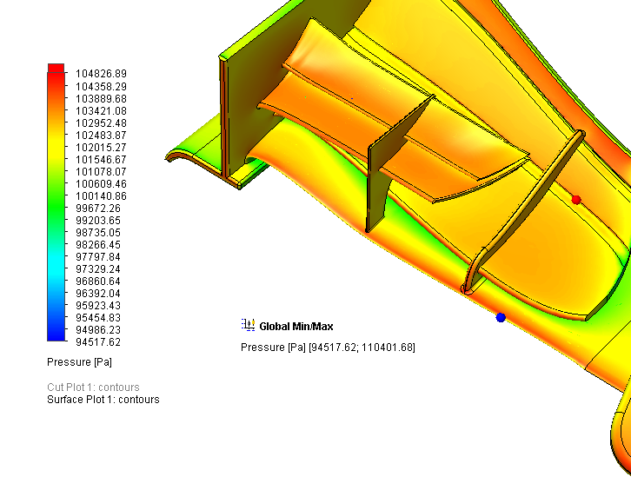The width and height of the screenshot is (631, 490).
Task: Select Surface Plot 1: contours label
Action: coord(103,400)
